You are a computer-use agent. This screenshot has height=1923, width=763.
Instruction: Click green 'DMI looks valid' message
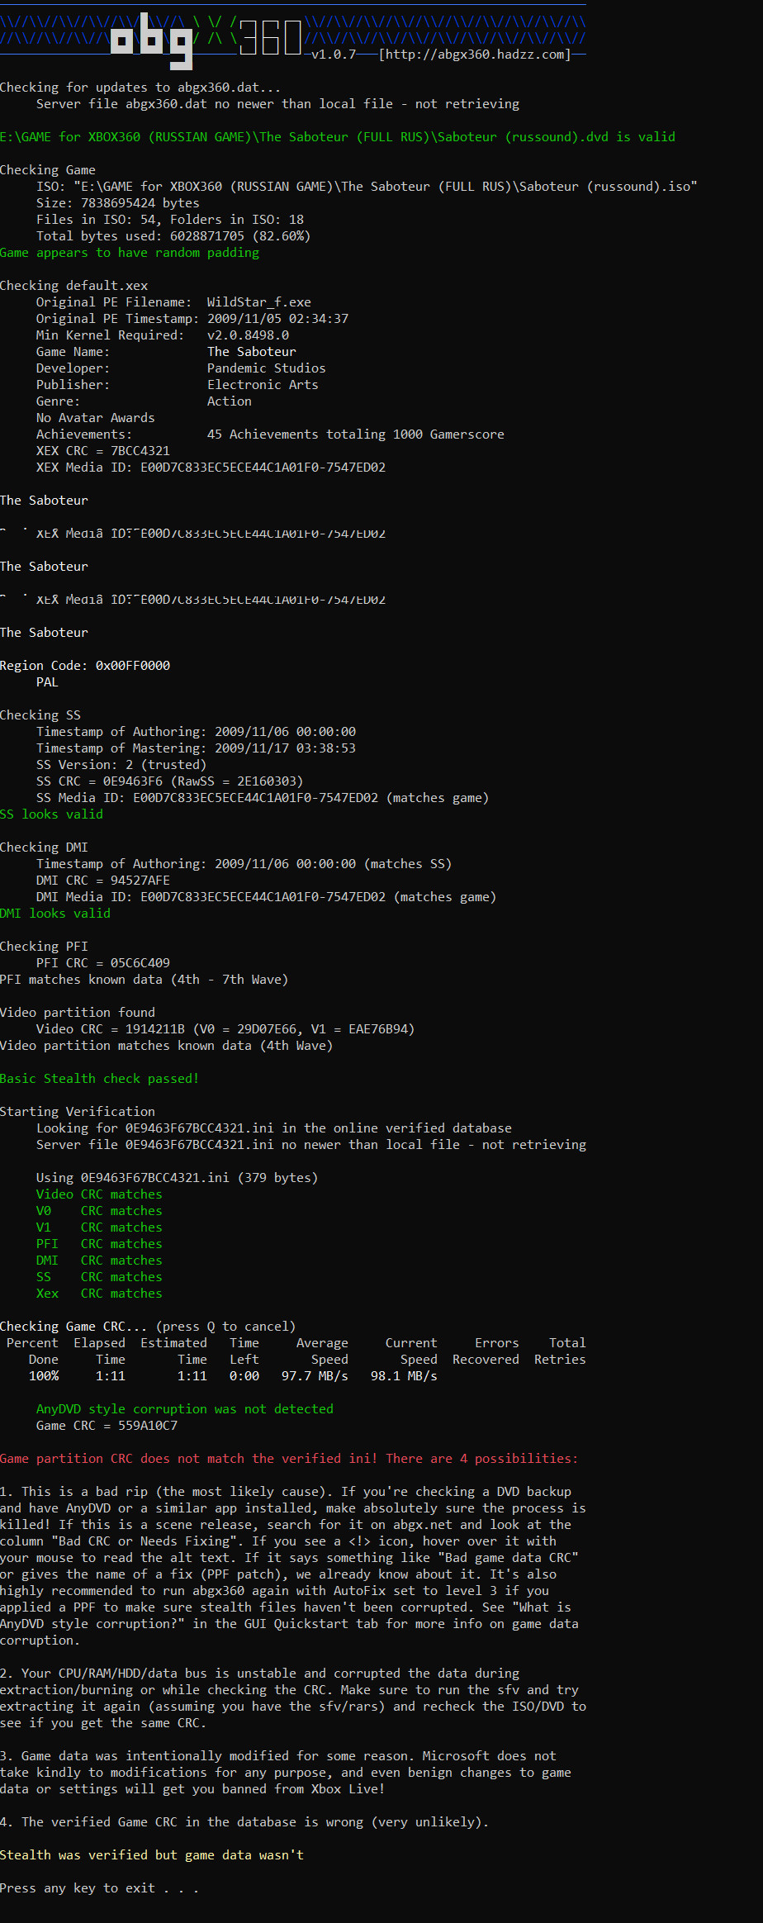point(55,914)
